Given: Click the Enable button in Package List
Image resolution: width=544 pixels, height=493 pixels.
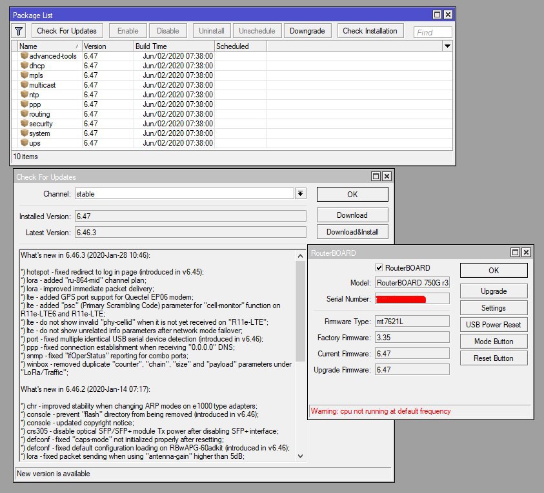Looking at the screenshot, I should point(128,31).
